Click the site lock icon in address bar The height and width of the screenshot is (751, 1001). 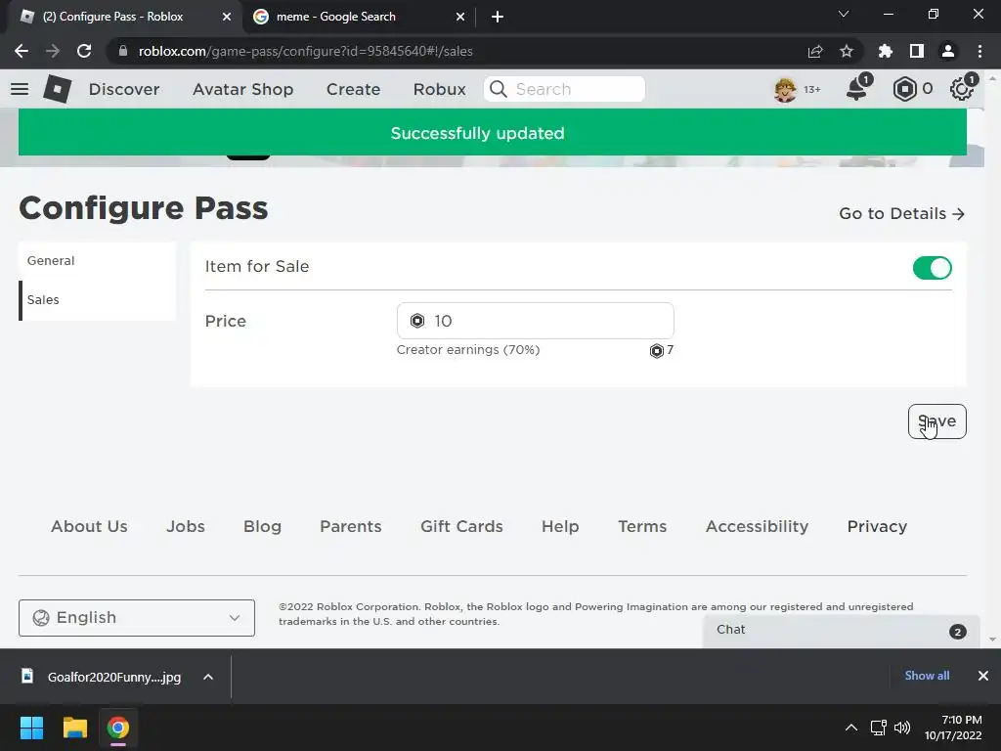coord(123,51)
